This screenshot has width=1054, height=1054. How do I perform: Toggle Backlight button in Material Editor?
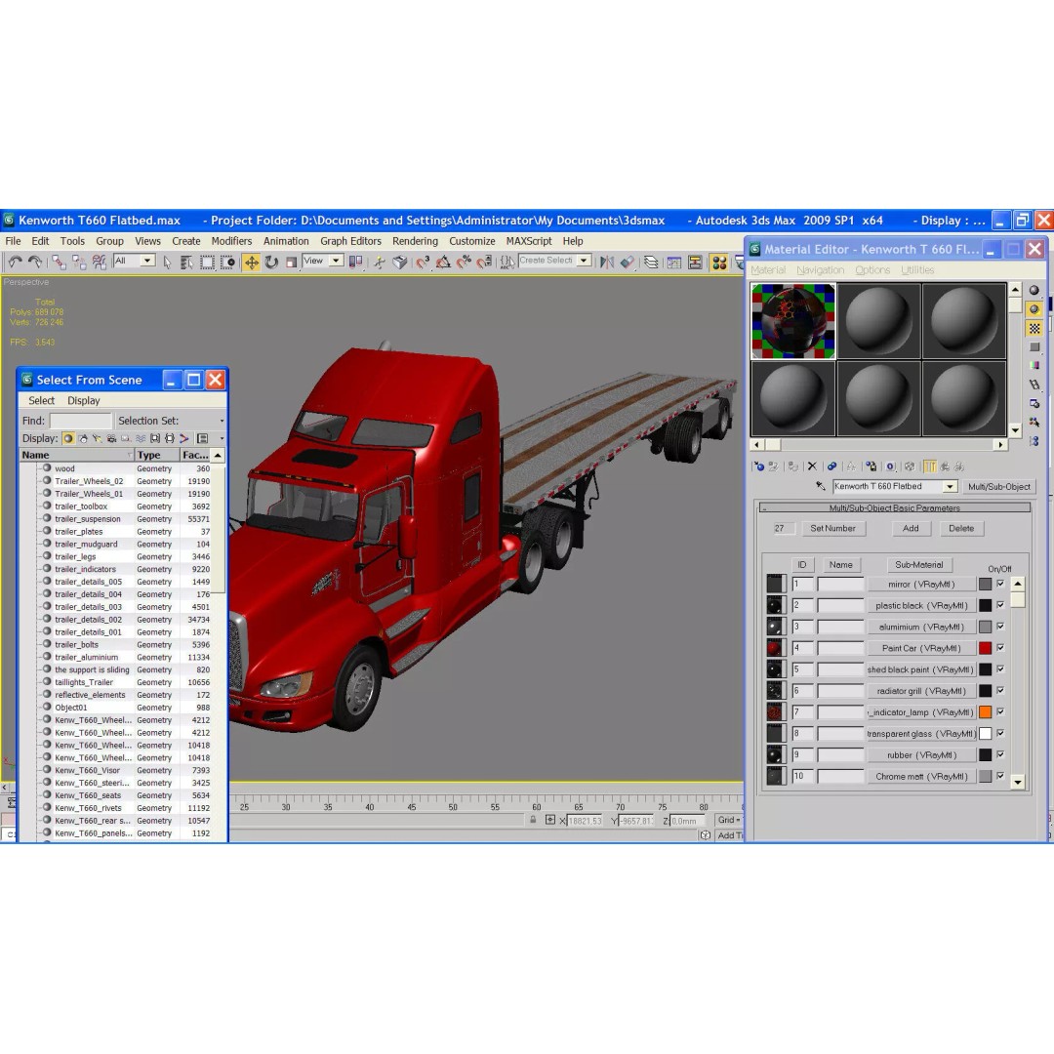coord(1034,309)
